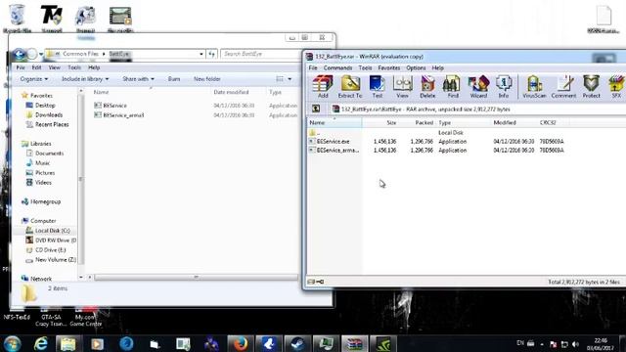Open Firefox from the taskbar
Viewport: 626px width, 352px height.
tap(240, 343)
